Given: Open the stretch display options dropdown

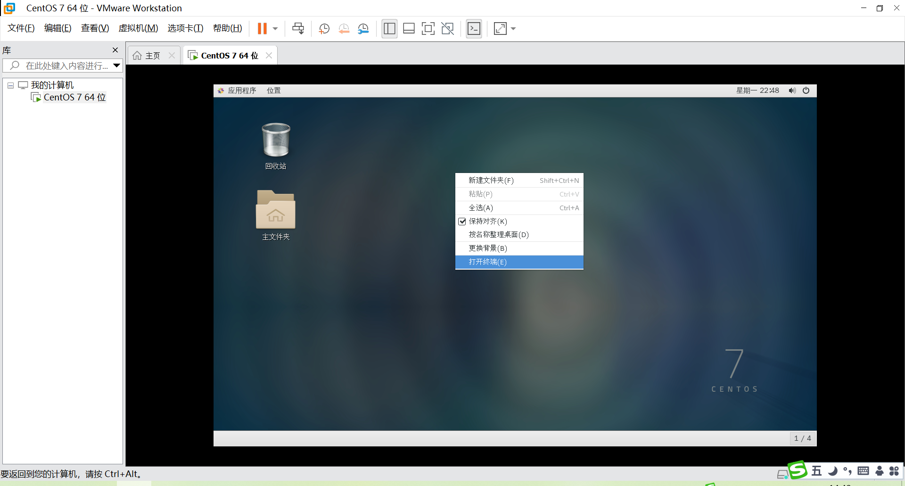Looking at the screenshot, I should (x=513, y=29).
